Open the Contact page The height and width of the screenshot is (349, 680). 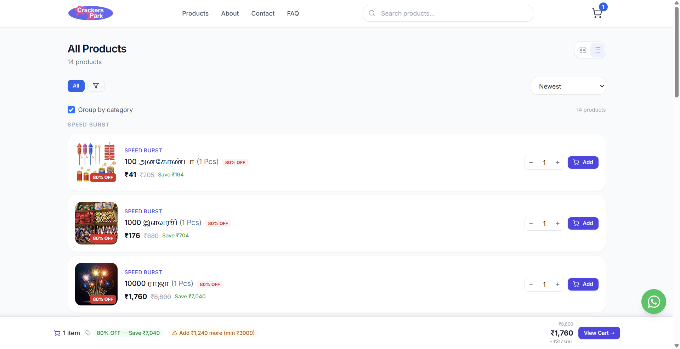coord(263,13)
